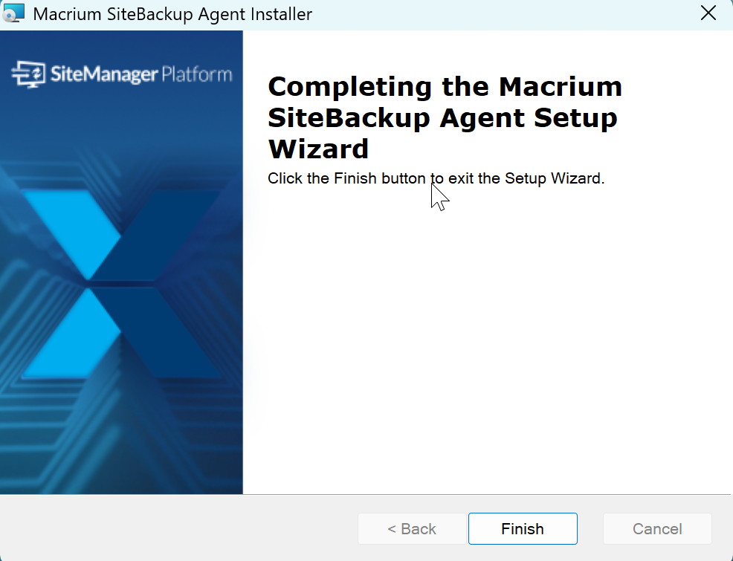Image resolution: width=733 pixels, height=561 pixels.
Task: Click the installer disc icon in title bar
Action: [x=13, y=13]
